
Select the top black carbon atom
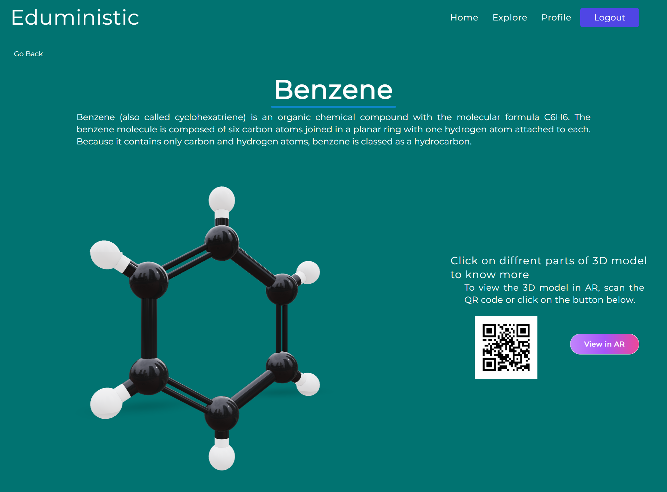point(222,243)
